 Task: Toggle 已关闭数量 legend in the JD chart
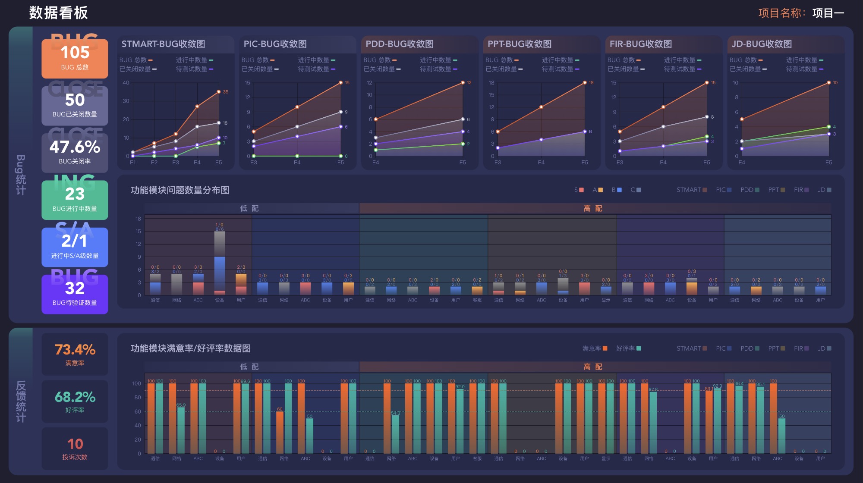point(748,69)
